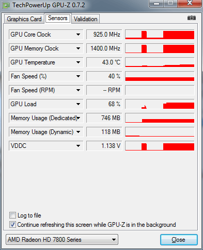
Task: Select the Sensors tab
Action: point(58,18)
